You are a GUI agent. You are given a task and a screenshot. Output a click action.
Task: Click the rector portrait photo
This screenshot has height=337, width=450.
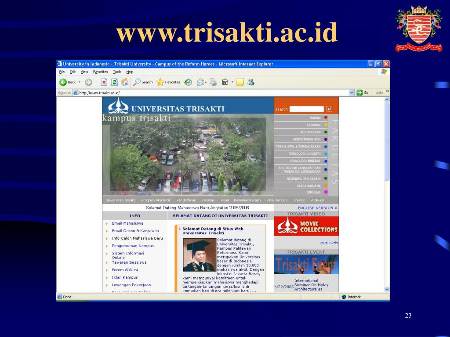(200, 255)
